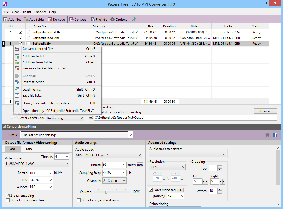
Task: Switch to the MPG tab
Action: 30,149
